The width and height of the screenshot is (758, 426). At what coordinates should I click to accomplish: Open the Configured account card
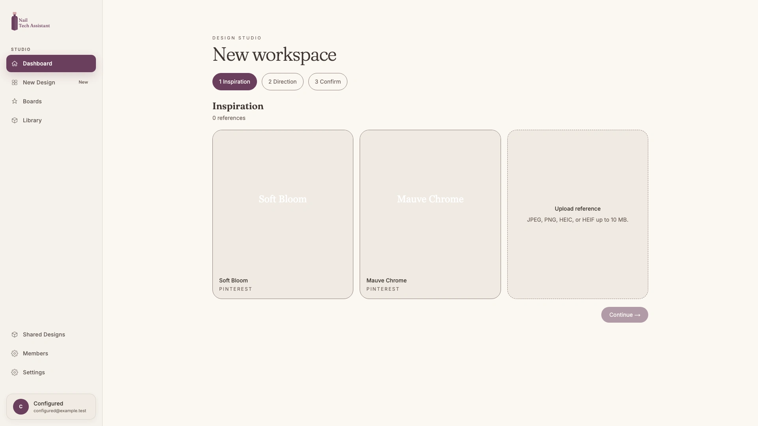coord(51,407)
